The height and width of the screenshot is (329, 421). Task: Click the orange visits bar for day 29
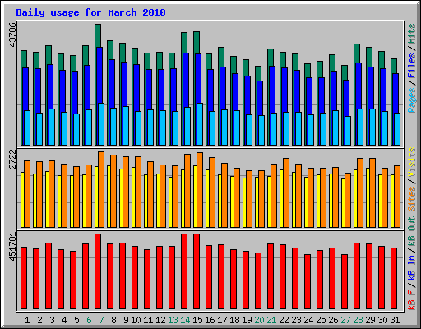[372, 192]
